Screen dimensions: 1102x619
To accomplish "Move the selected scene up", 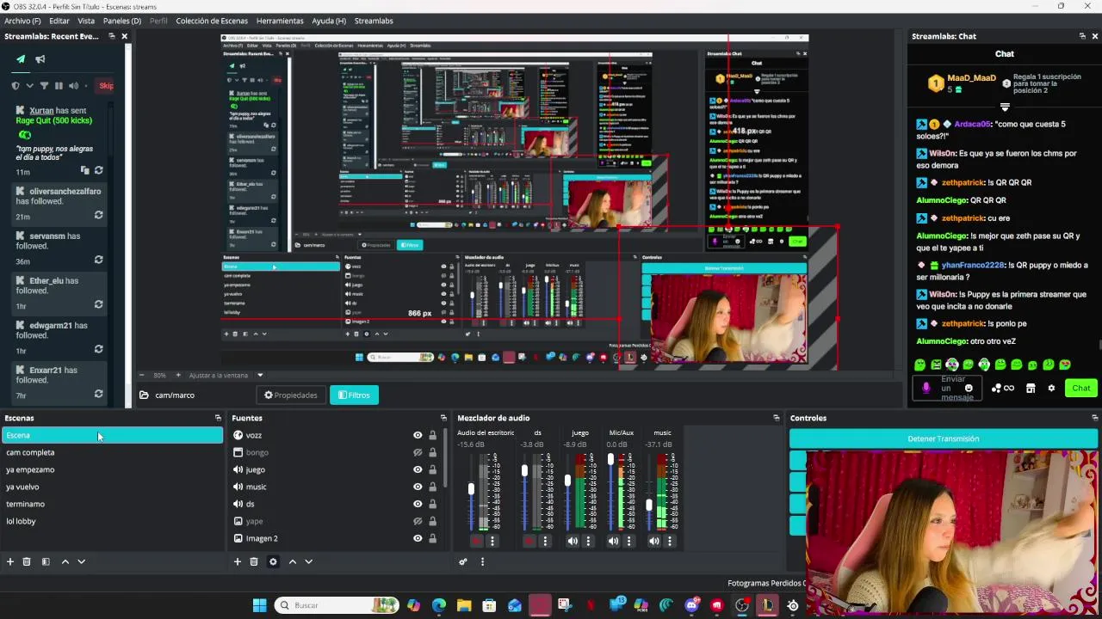I will (65, 561).
